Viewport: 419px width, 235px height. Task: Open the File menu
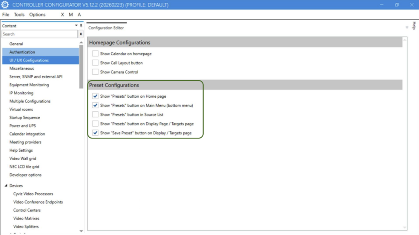(x=6, y=15)
